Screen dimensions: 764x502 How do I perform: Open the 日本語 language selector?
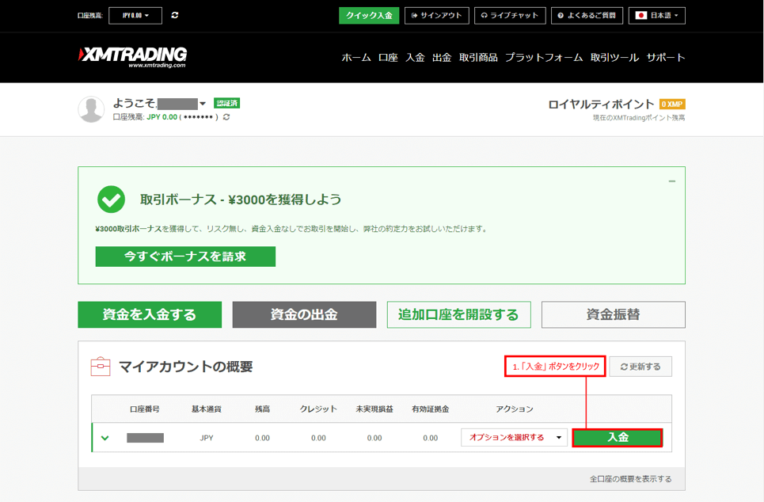656,15
